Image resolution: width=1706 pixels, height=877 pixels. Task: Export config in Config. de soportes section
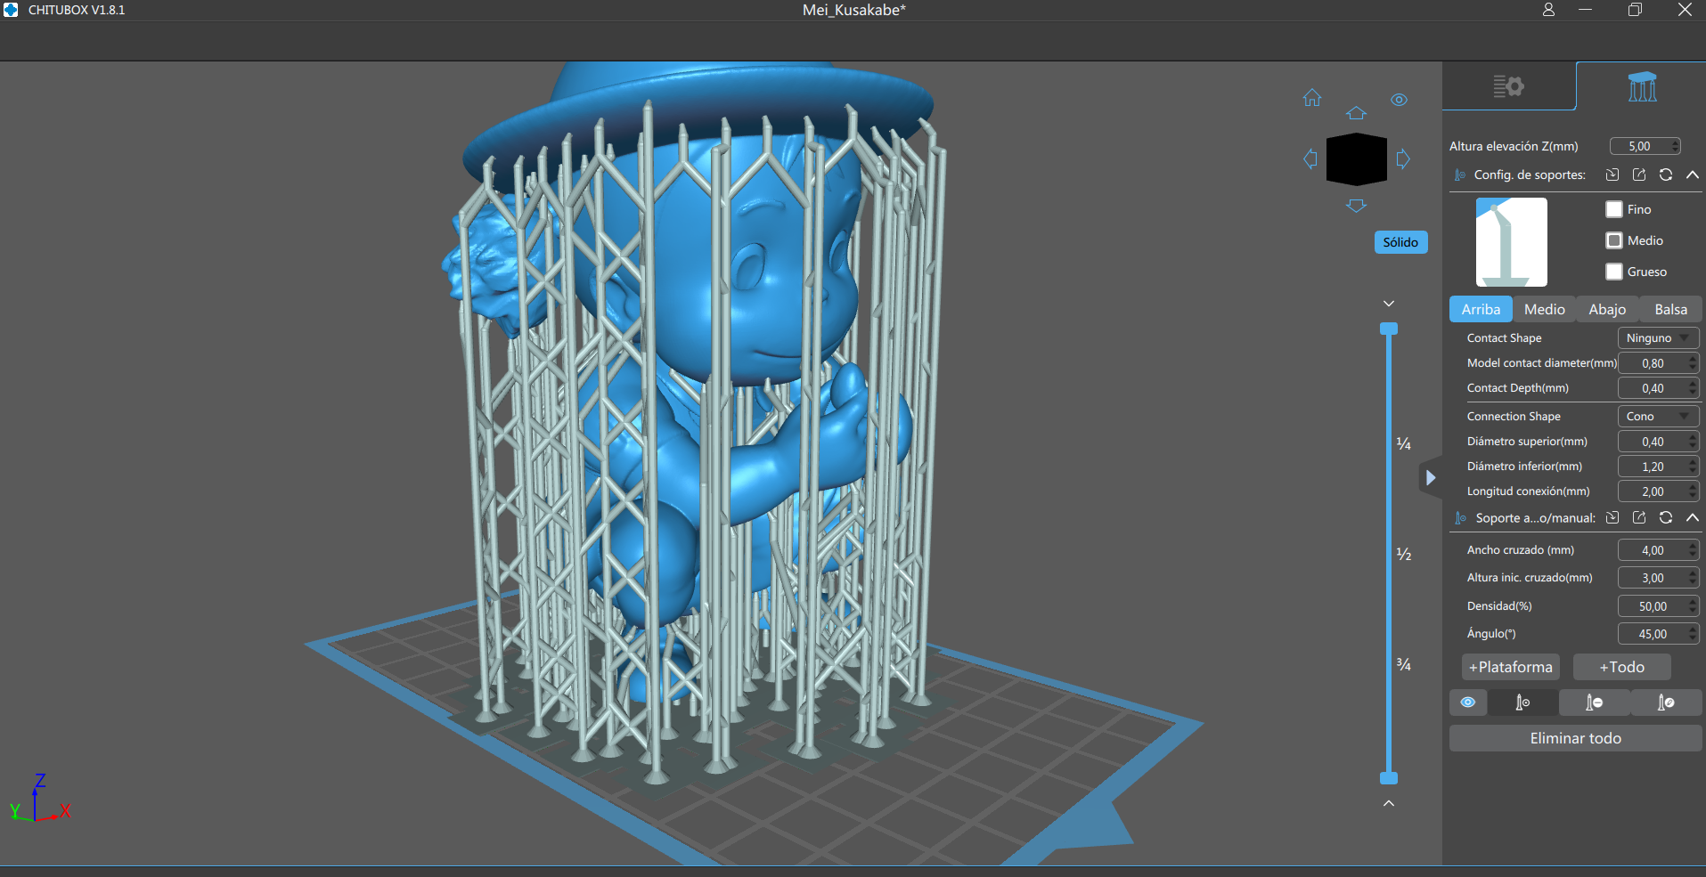[1639, 175]
